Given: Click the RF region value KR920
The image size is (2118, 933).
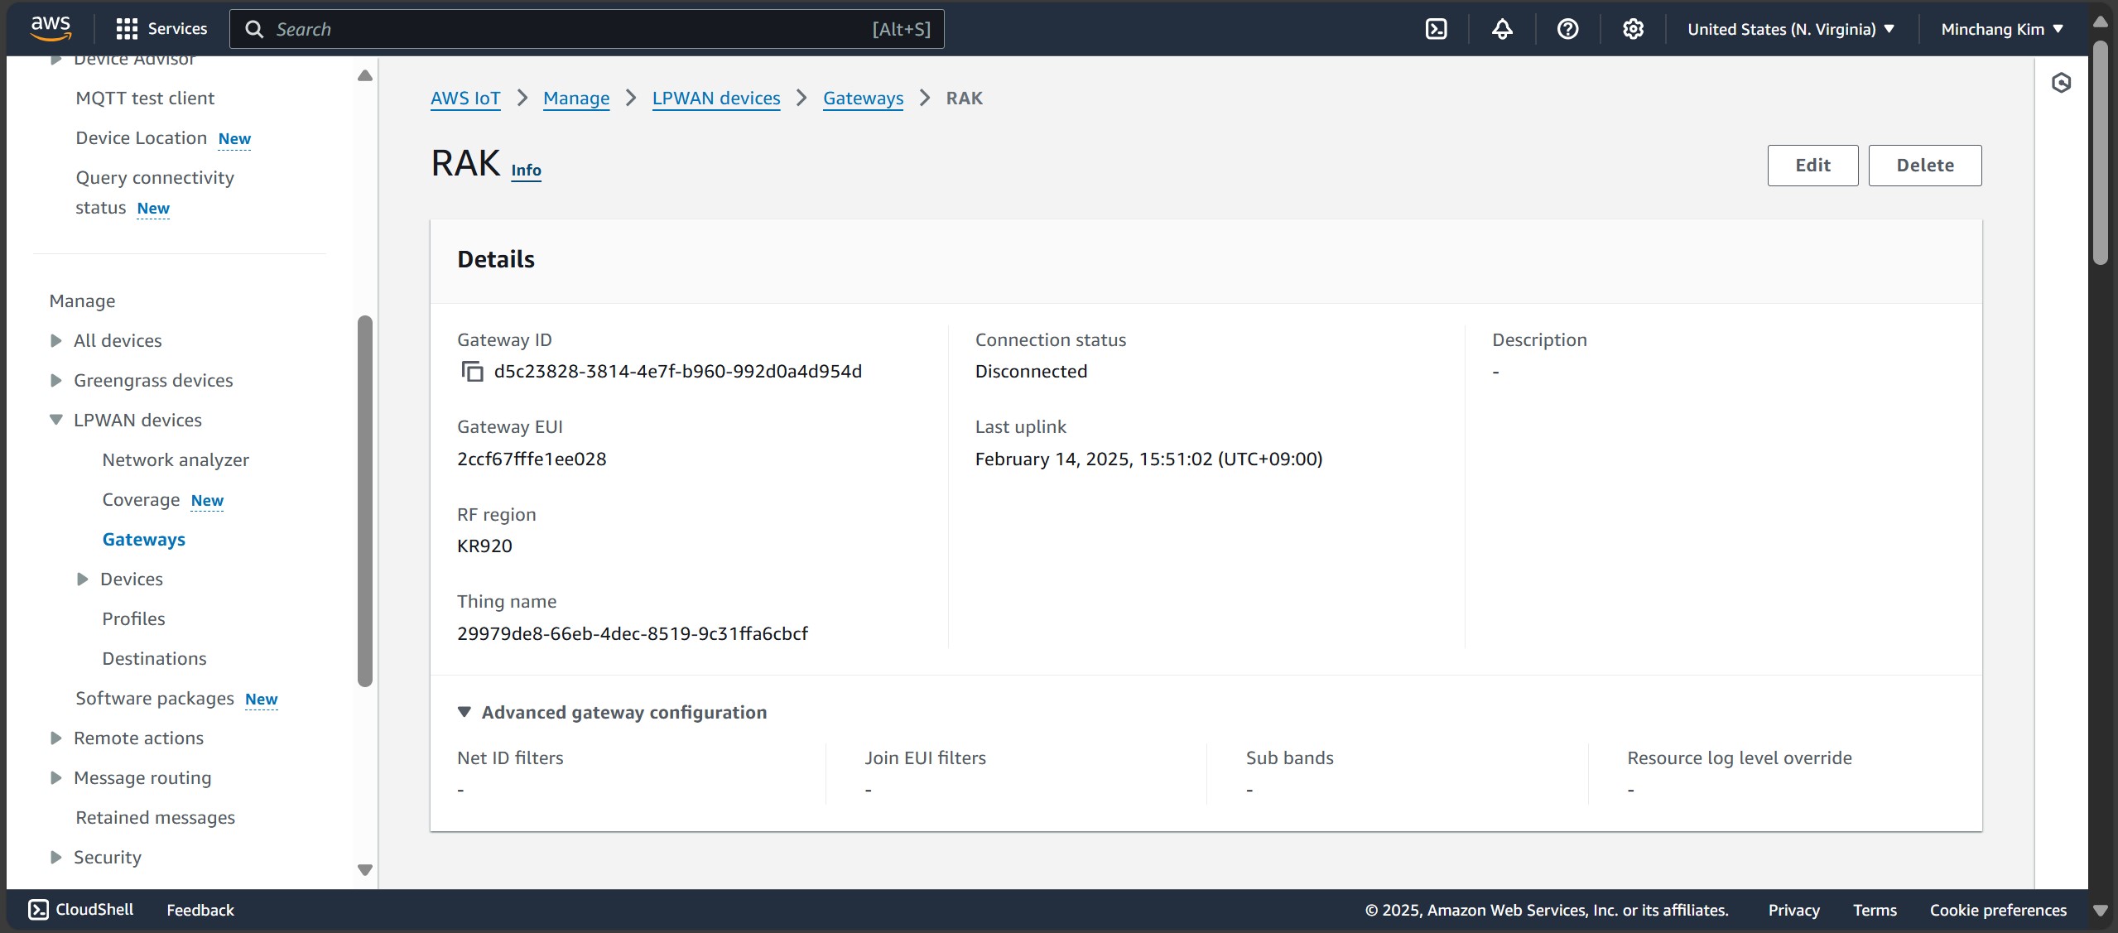Looking at the screenshot, I should point(484,546).
